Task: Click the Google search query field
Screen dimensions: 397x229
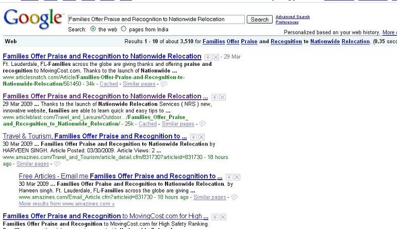Action: click(156, 20)
